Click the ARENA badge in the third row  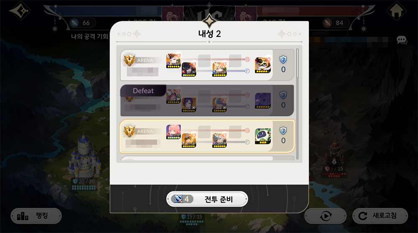pyautogui.click(x=129, y=131)
